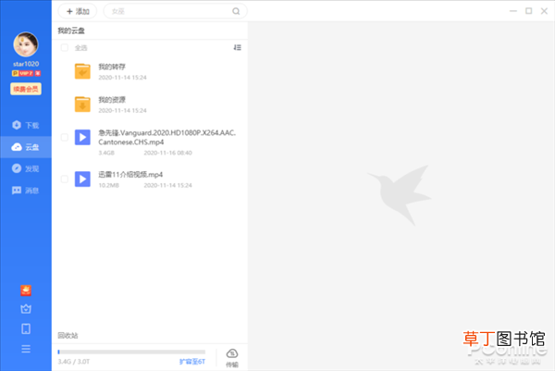Open the 我的资源 folder icon
555x371 pixels.
coord(82,104)
